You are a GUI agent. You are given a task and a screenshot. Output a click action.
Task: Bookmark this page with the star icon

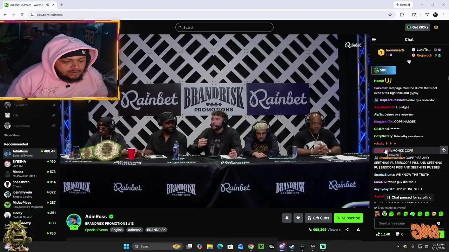(x=390, y=15)
